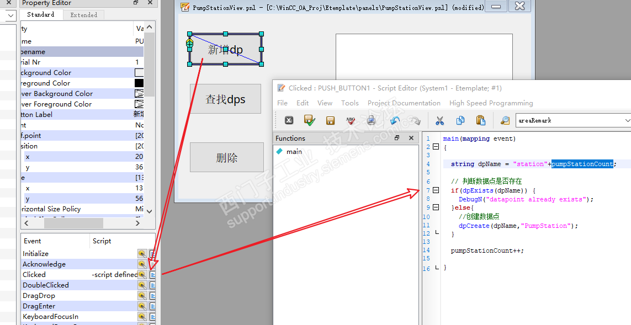Click the print icon in Script Editor toolbar
Image resolution: width=631 pixels, height=325 pixels.
click(371, 120)
